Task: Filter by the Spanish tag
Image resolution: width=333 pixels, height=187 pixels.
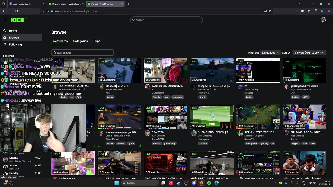Action: (x=157, y=97)
